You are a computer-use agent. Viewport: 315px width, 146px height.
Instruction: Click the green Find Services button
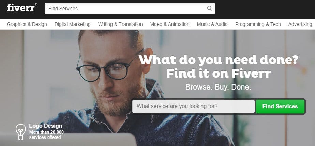(280, 106)
